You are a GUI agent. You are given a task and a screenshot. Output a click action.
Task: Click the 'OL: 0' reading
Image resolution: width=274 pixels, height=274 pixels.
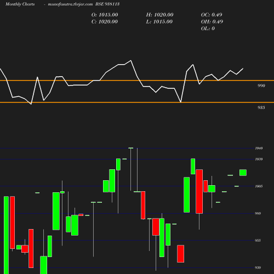pyautogui.click(x=208, y=28)
